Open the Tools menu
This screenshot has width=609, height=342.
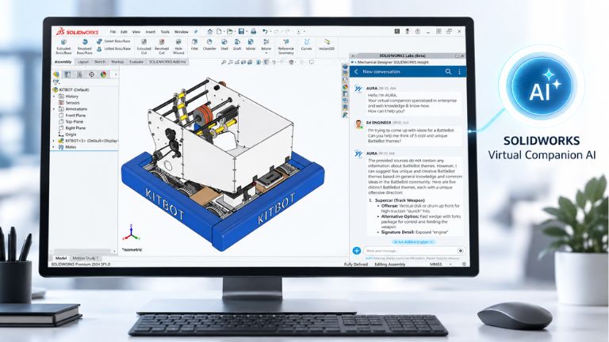pyautogui.click(x=165, y=32)
